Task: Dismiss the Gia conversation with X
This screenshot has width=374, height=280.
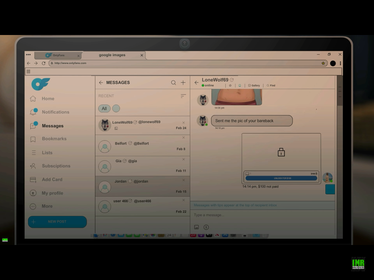Action: coord(184,159)
